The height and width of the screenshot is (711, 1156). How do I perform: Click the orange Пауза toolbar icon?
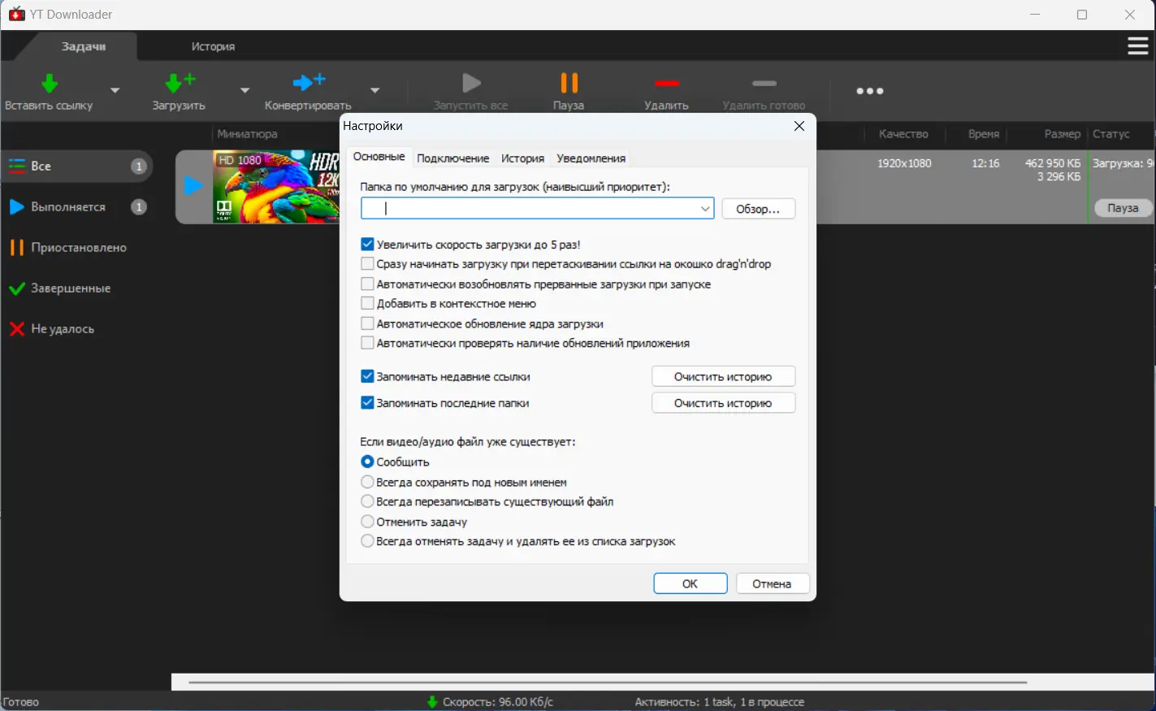click(x=569, y=82)
